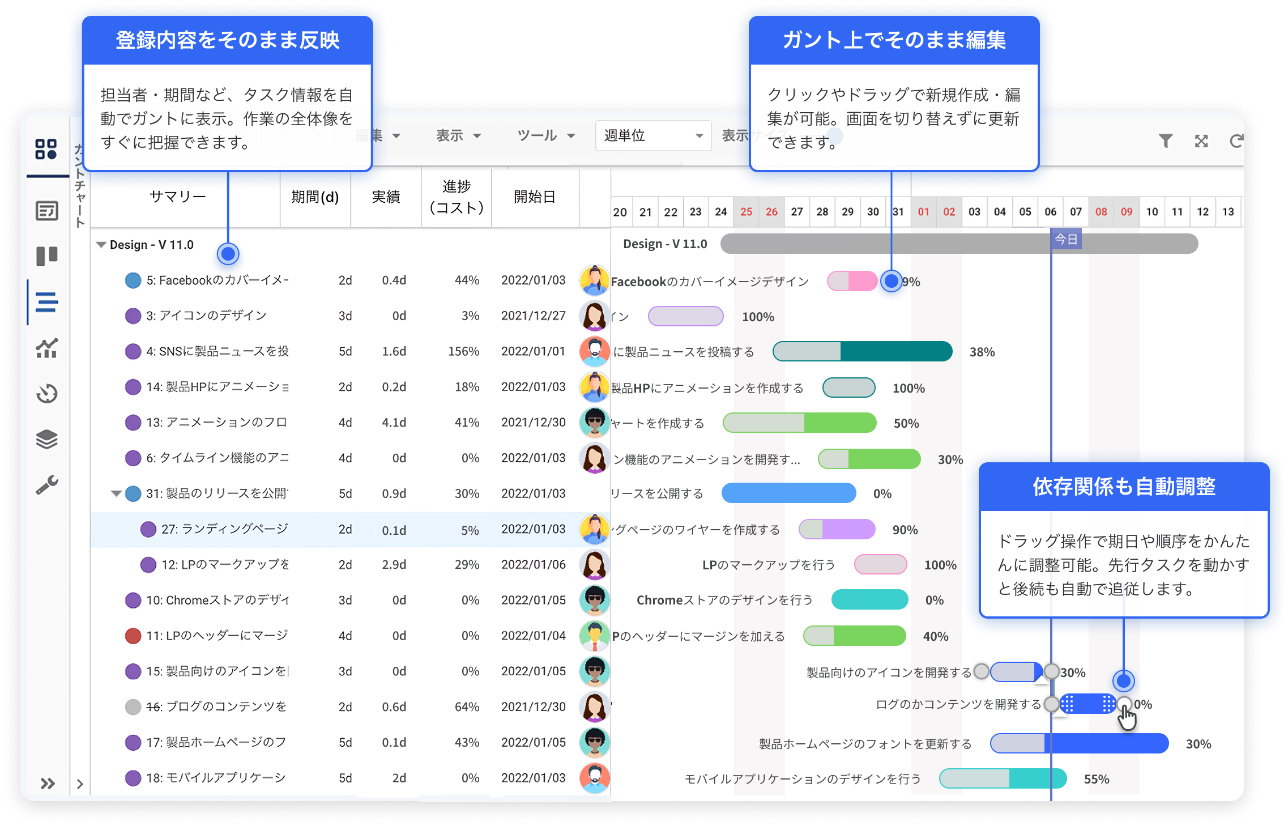The image size is (1288, 826).
Task: Open the 週単位 time scale dropdown
Action: (653, 136)
